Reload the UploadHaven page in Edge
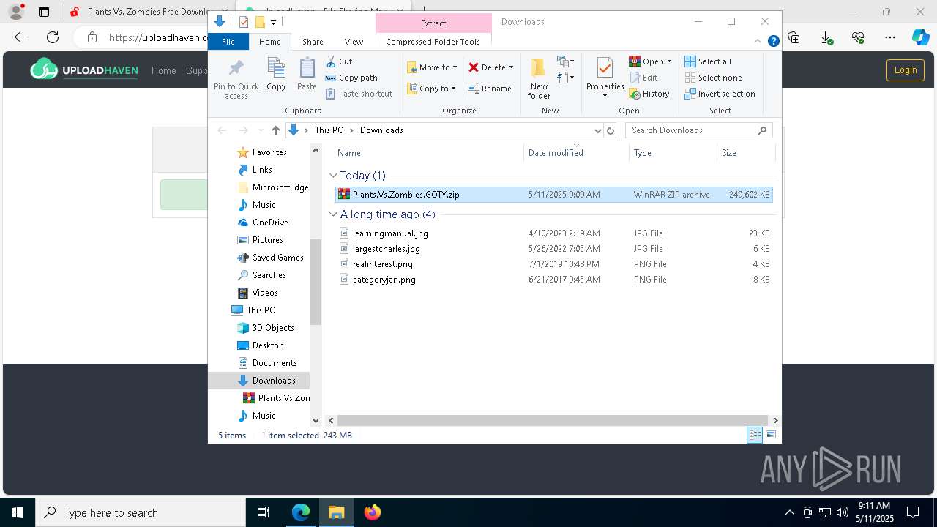The width and height of the screenshot is (937, 527). 53,37
